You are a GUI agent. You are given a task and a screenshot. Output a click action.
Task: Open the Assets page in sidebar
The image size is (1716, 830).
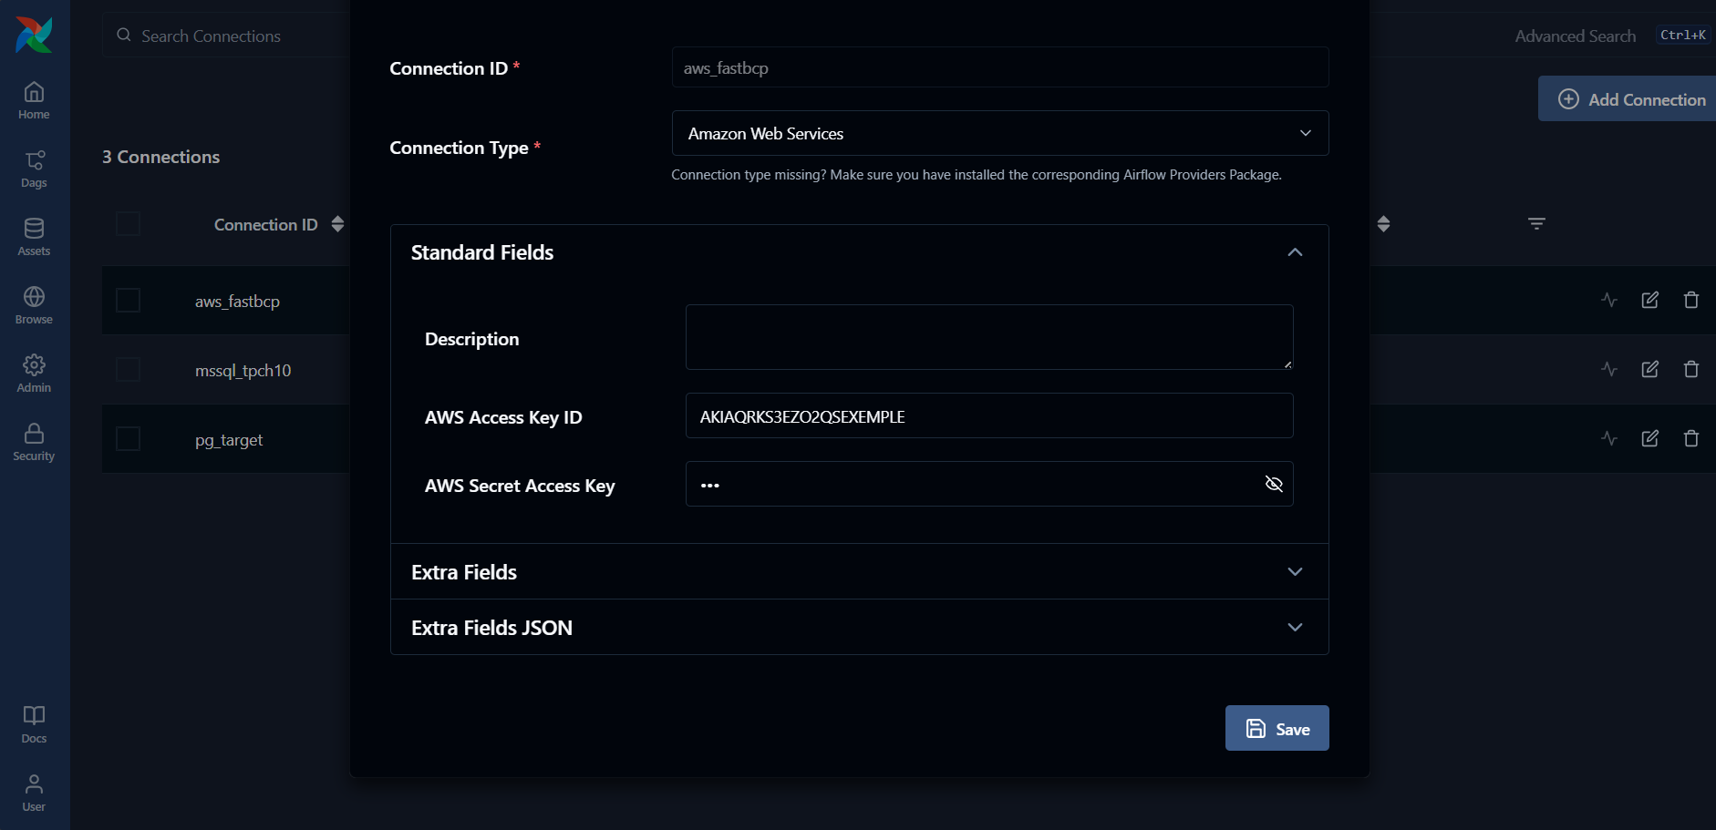34,237
